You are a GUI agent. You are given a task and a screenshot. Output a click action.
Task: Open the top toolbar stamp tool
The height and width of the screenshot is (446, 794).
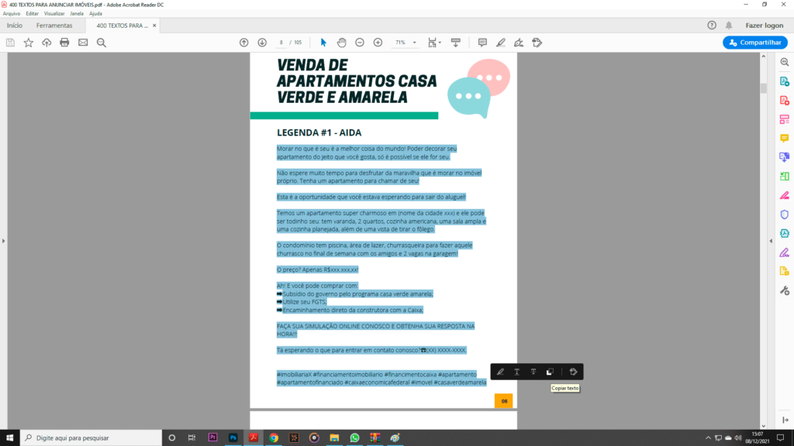coord(537,43)
